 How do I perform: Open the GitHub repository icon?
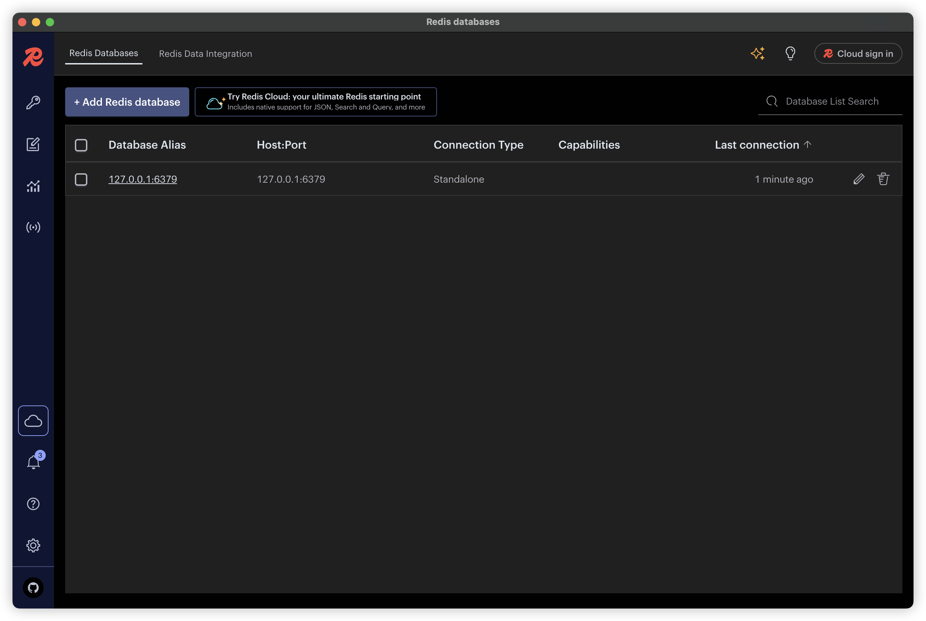coord(33,587)
